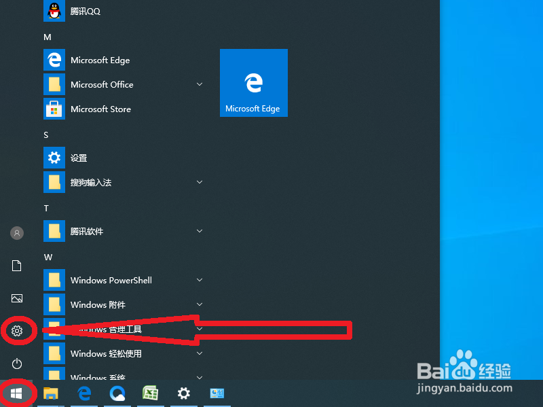The image size is (543, 407).
Task: Click the Microsoft Store bag icon
Action: tap(54, 109)
